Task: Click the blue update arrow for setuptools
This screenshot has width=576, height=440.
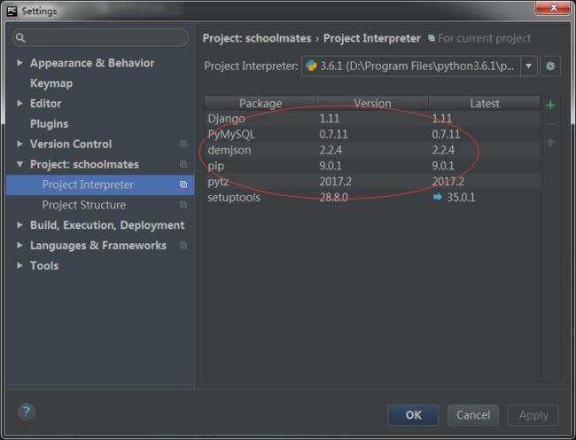Action: tap(438, 197)
